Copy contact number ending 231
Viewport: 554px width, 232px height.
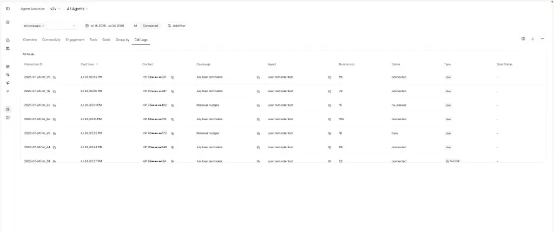[x=173, y=77]
